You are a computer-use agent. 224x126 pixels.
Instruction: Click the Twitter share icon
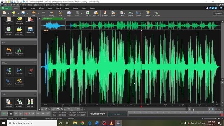tap(213, 8)
